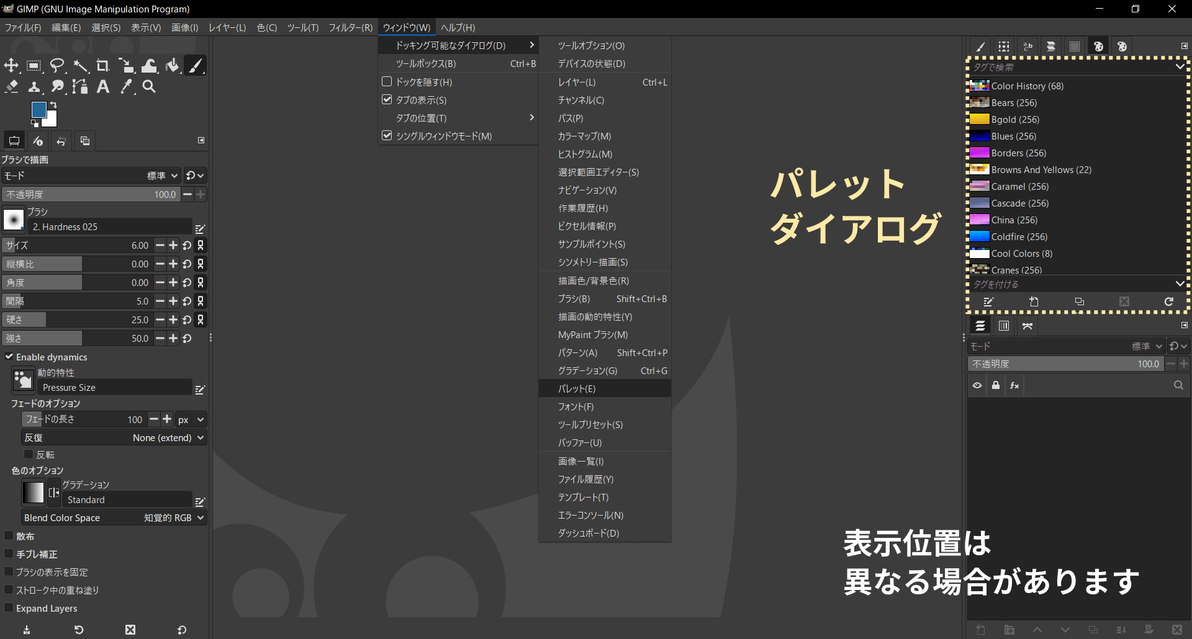Switch to the Fonts tab in right dock

point(1027,47)
